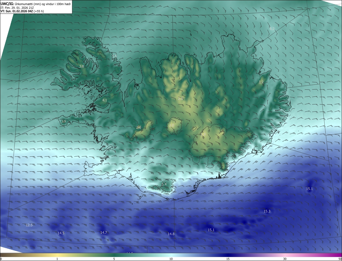Select the 2.3 value in central highlands
This screenshot has width=342, height=261.
click(x=180, y=98)
